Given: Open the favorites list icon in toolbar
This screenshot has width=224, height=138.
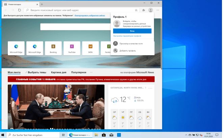Looking at the screenshot, I should 144,10.
